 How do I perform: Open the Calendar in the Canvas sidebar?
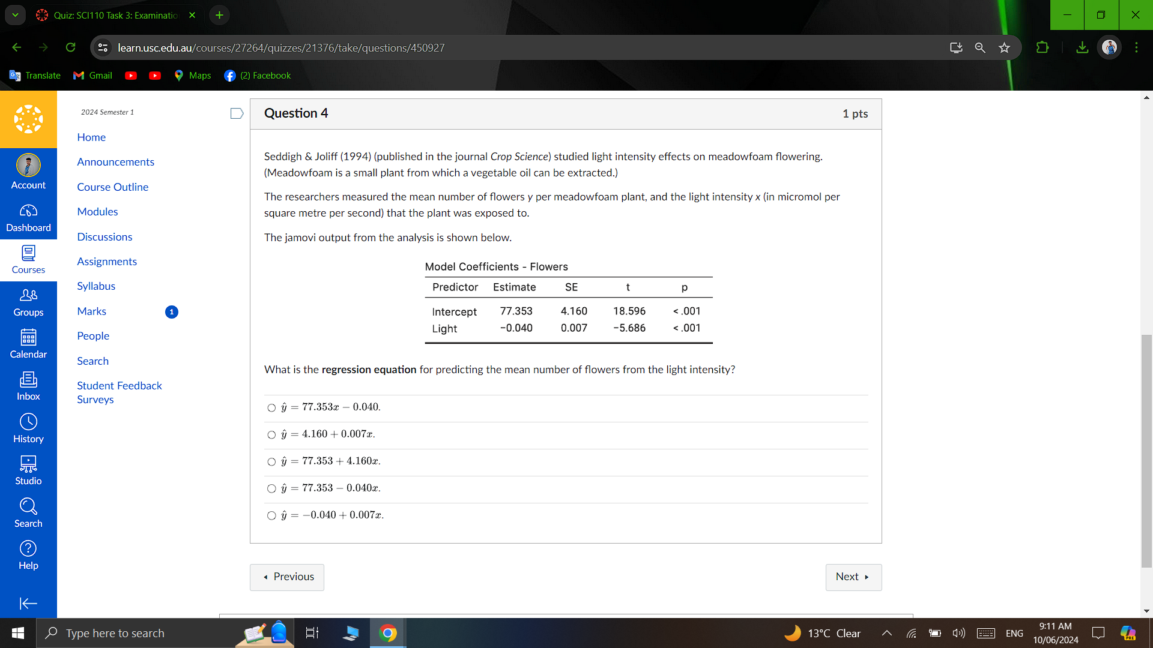click(28, 343)
